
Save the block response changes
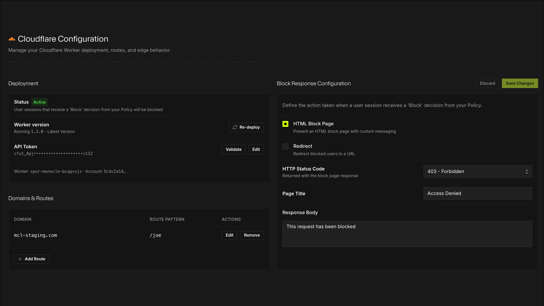[520, 83]
